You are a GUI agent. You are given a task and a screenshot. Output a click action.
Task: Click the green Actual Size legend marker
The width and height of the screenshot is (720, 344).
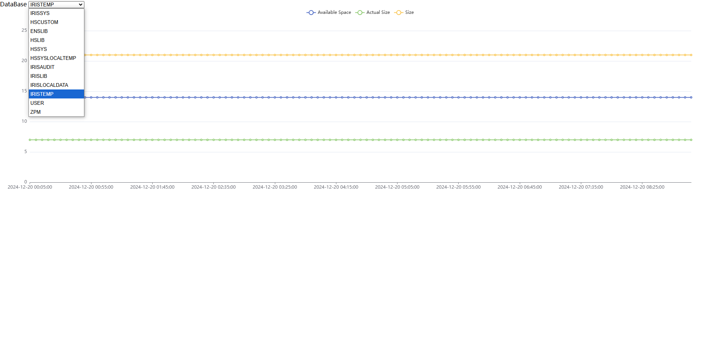point(360,12)
